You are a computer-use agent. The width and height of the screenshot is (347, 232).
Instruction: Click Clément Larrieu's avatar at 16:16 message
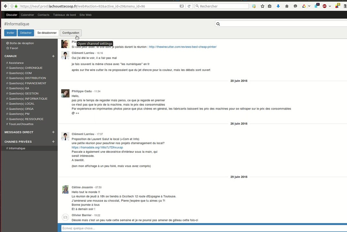tap(65, 55)
